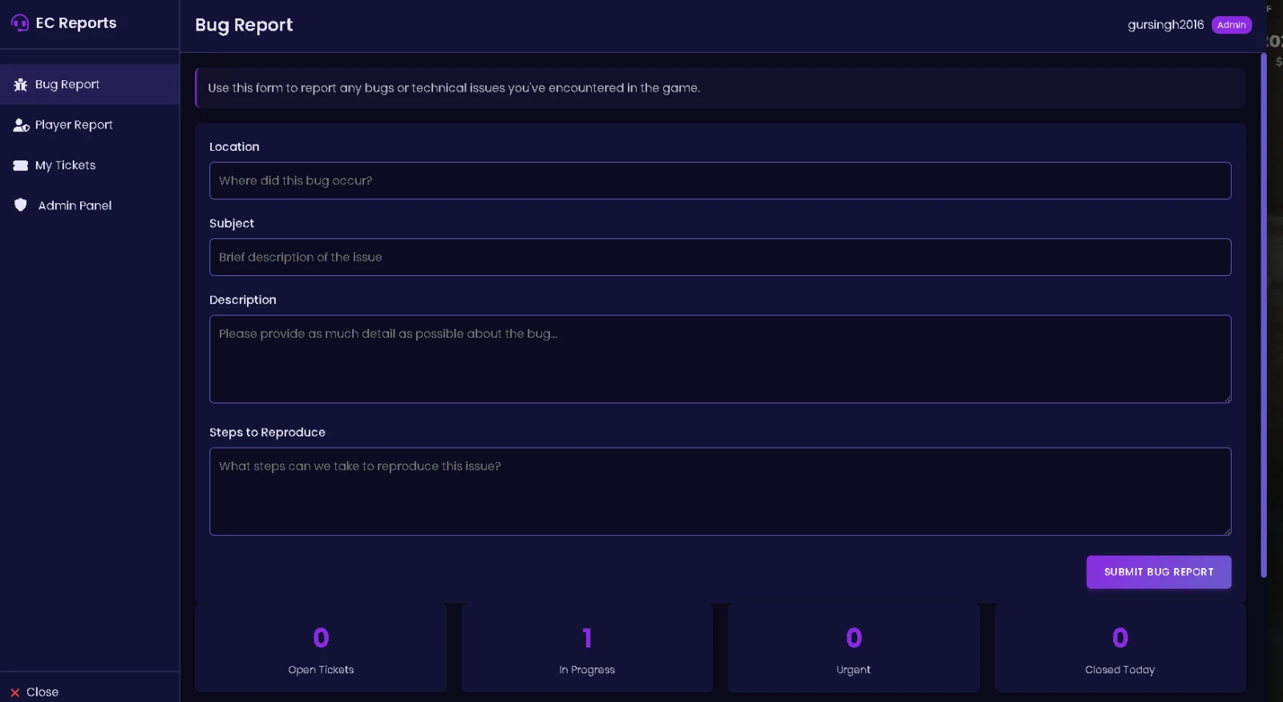Click into the Steps to Reproduce text area
This screenshot has width=1283, height=702.
coord(720,492)
